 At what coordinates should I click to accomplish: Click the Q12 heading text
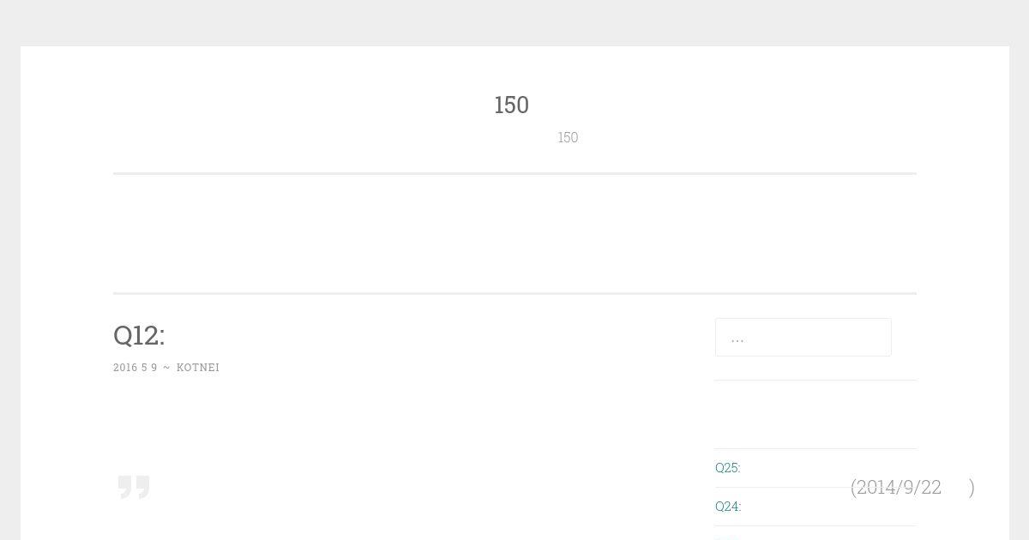139,335
